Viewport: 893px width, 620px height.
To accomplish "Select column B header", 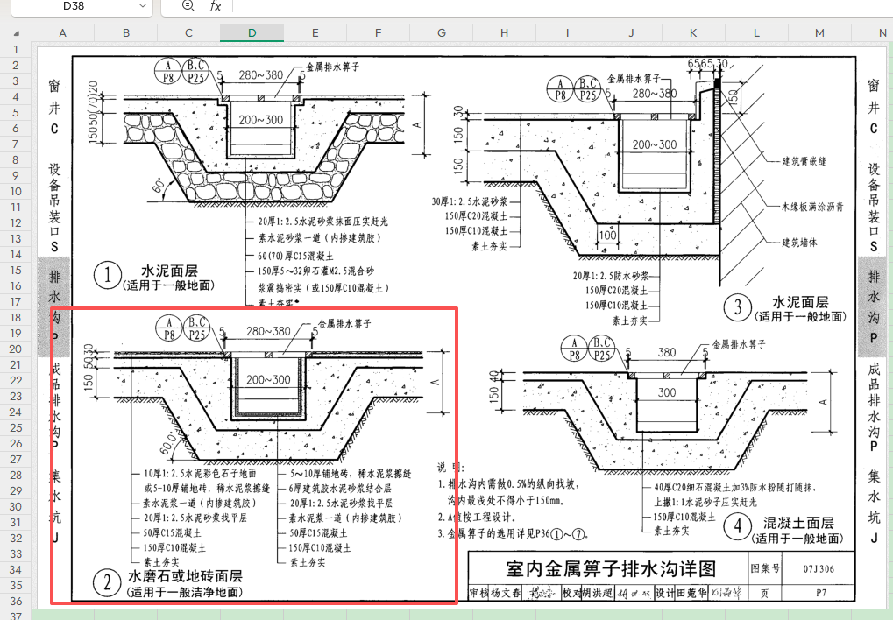I will (x=126, y=33).
